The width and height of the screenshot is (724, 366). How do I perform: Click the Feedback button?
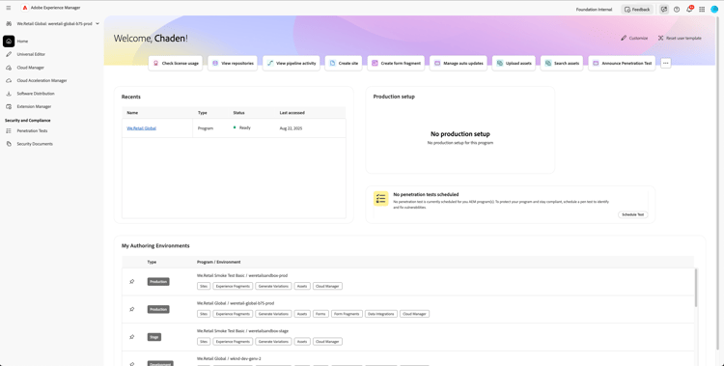coord(637,10)
